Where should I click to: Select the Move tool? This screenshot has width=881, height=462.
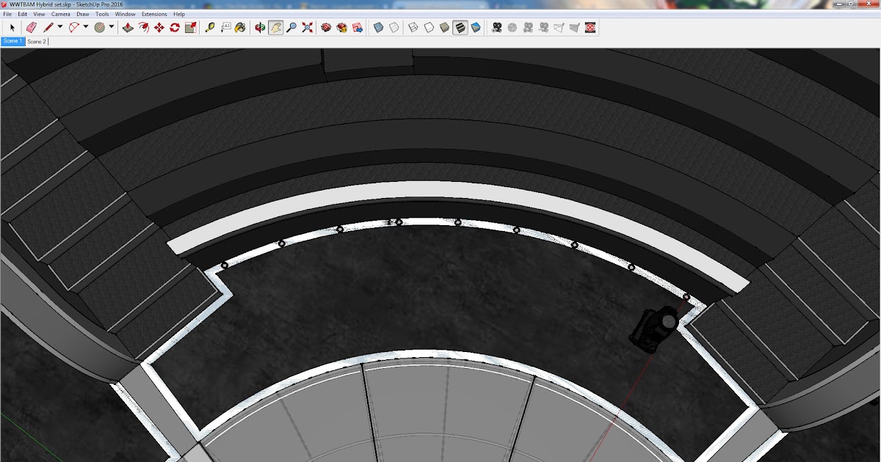(x=159, y=28)
